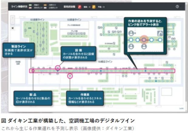Zoom out with the map minus button
Viewport: 188px width, 133px height.
13,22
